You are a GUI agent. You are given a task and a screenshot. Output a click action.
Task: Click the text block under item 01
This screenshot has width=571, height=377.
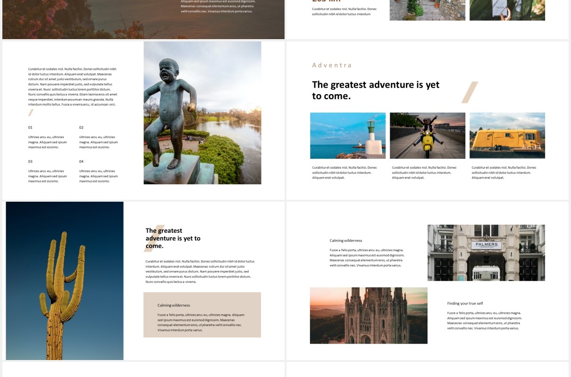point(47,142)
